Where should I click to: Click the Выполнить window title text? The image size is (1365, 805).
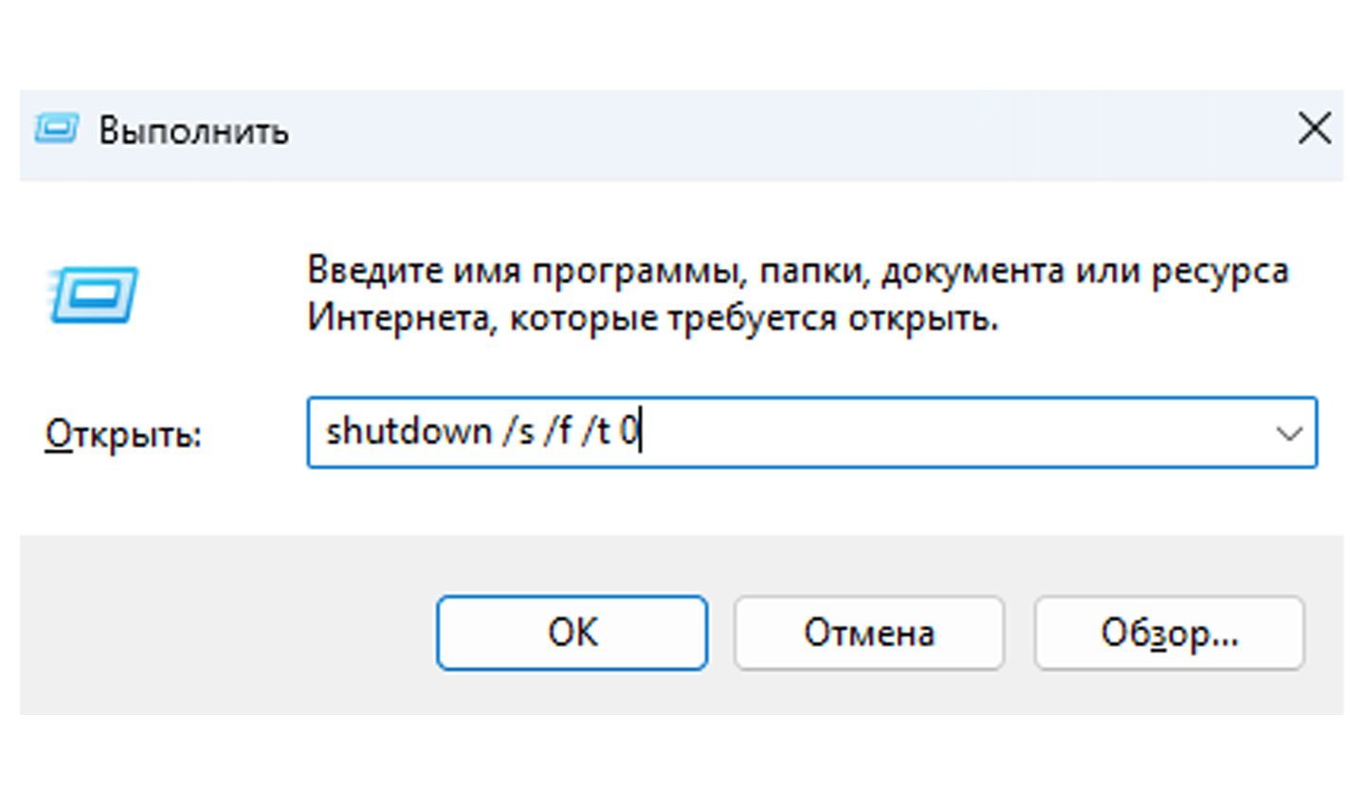pos(193,131)
